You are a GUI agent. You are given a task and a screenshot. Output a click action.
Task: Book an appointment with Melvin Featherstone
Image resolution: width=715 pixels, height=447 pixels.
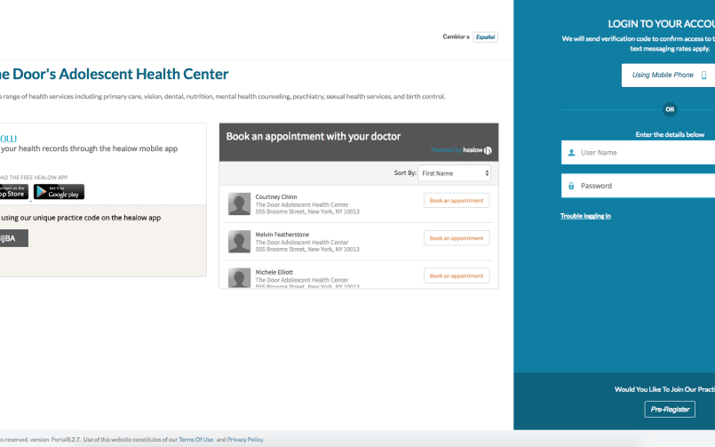(x=457, y=238)
